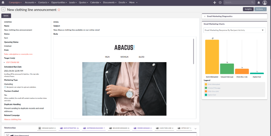Open the notifications bell

pos(259,2)
